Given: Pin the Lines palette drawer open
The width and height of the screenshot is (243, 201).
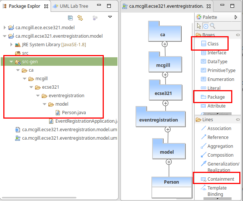Looking at the screenshot, I should (x=238, y=119).
